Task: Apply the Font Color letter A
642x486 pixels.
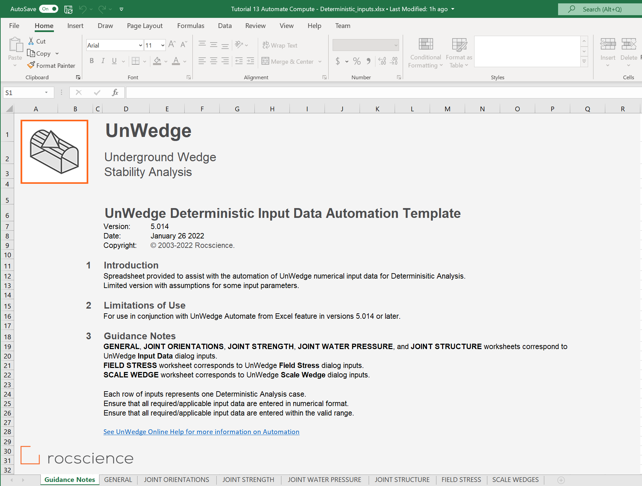Action: click(176, 61)
